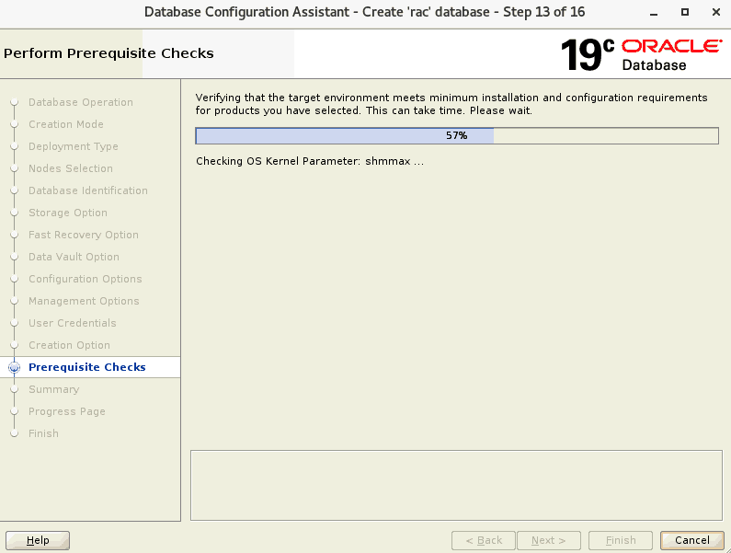Click the 57% progress bar

(x=457, y=136)
